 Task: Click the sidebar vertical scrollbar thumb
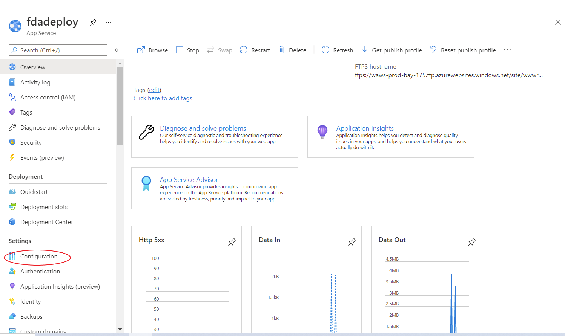120,106
